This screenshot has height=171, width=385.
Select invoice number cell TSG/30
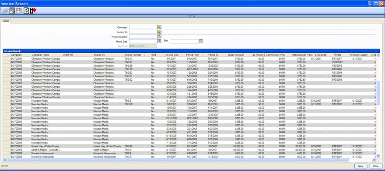(x=134, y=69)
